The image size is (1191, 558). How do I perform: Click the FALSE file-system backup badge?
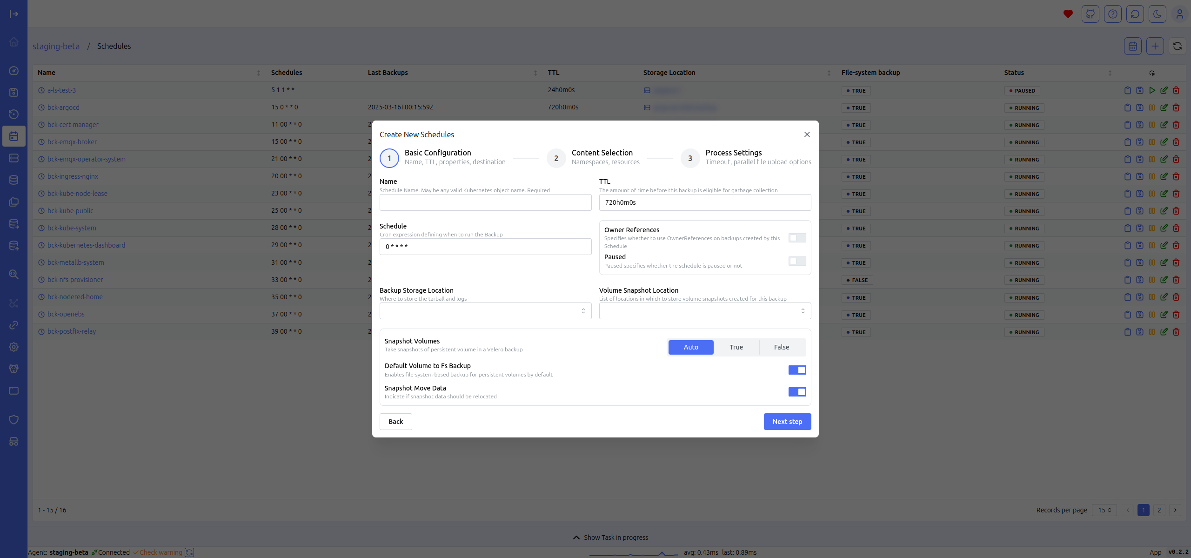coord(857,280)
